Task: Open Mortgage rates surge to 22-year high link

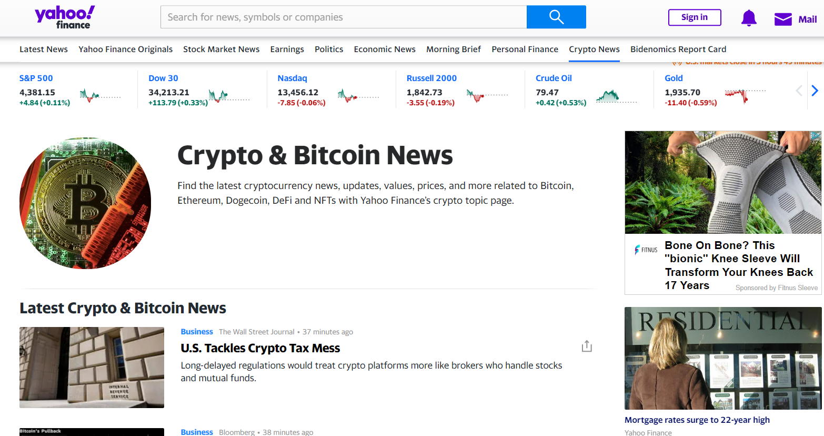Action: 697,420
